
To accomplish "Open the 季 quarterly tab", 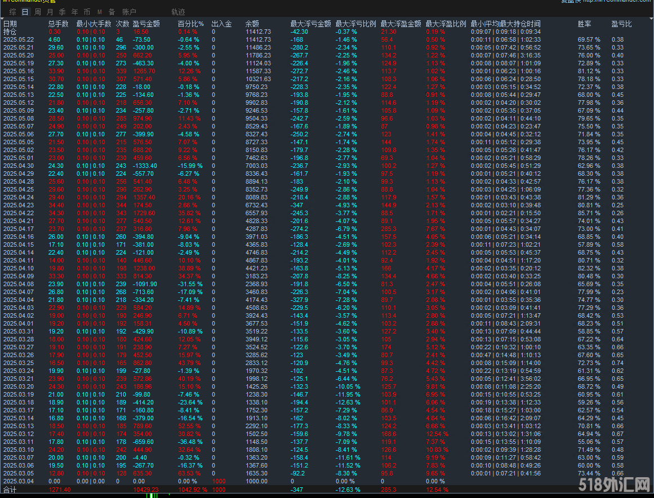I will (62, 12).
